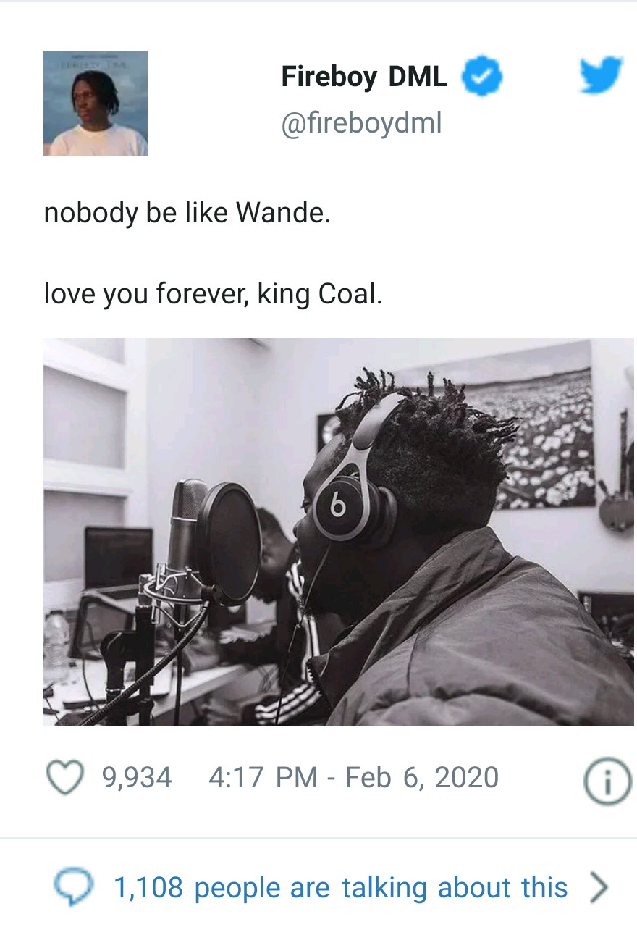Click the @fireboydml handle
Screen dimensions: 637x935
click(360, 123)
